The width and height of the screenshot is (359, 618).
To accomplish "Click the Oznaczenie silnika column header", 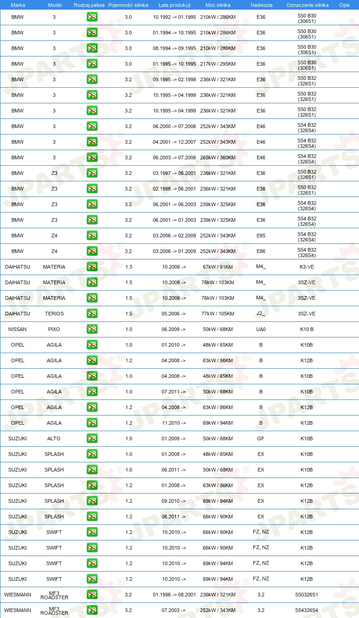I will point(307,5).
